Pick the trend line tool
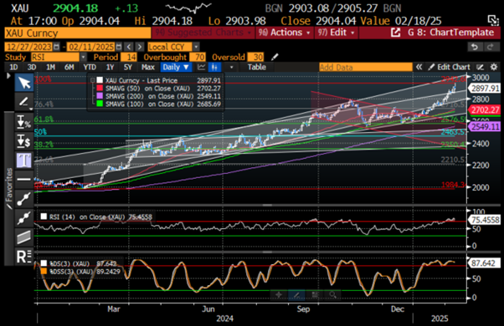Image resolution: width=504 pixels, height=326 pixels. pos(24,199)
